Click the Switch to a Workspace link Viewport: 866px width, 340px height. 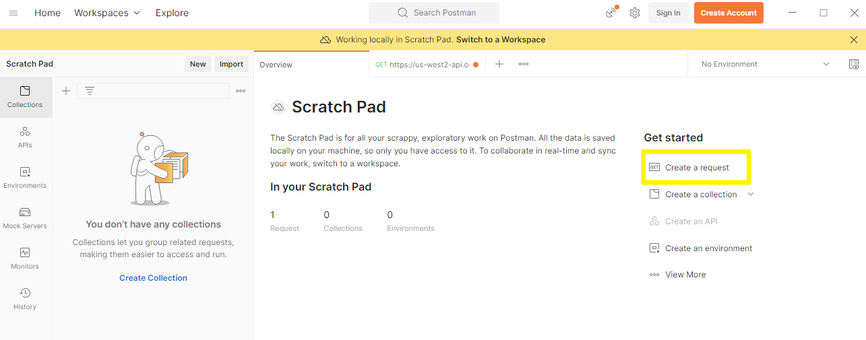pyautogui.click(x=501, y=40)
